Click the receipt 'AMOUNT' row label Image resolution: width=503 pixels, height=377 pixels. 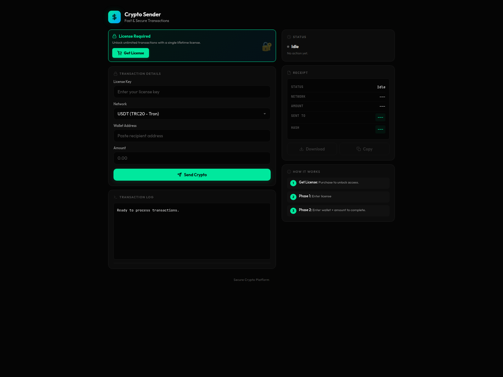coord(297,106)
